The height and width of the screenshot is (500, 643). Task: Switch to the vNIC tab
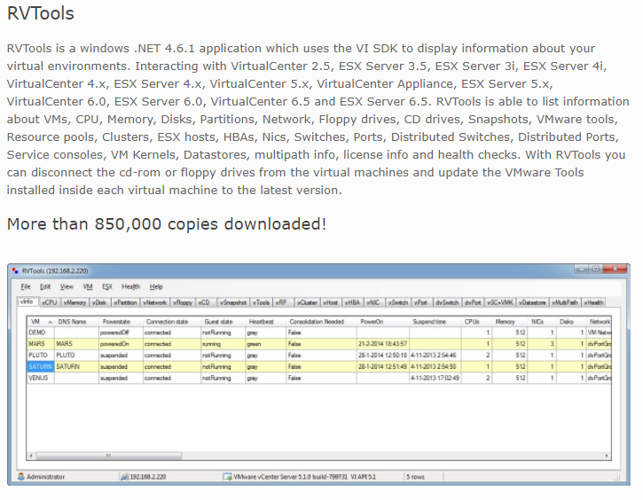coord(373,302)
